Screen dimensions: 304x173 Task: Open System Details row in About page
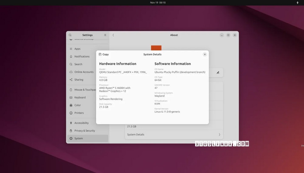pos(174,135)
